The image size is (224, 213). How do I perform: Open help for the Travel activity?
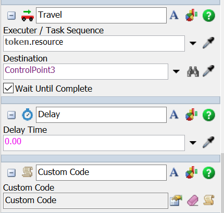coord(209,16)
